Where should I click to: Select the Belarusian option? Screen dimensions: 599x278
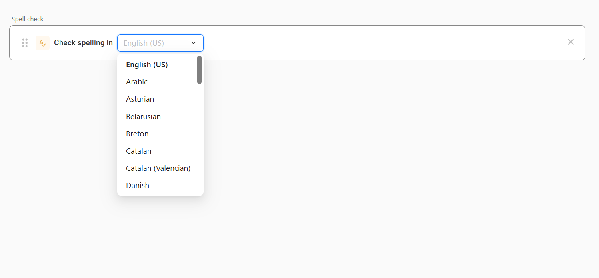click(x=143, y=117)
